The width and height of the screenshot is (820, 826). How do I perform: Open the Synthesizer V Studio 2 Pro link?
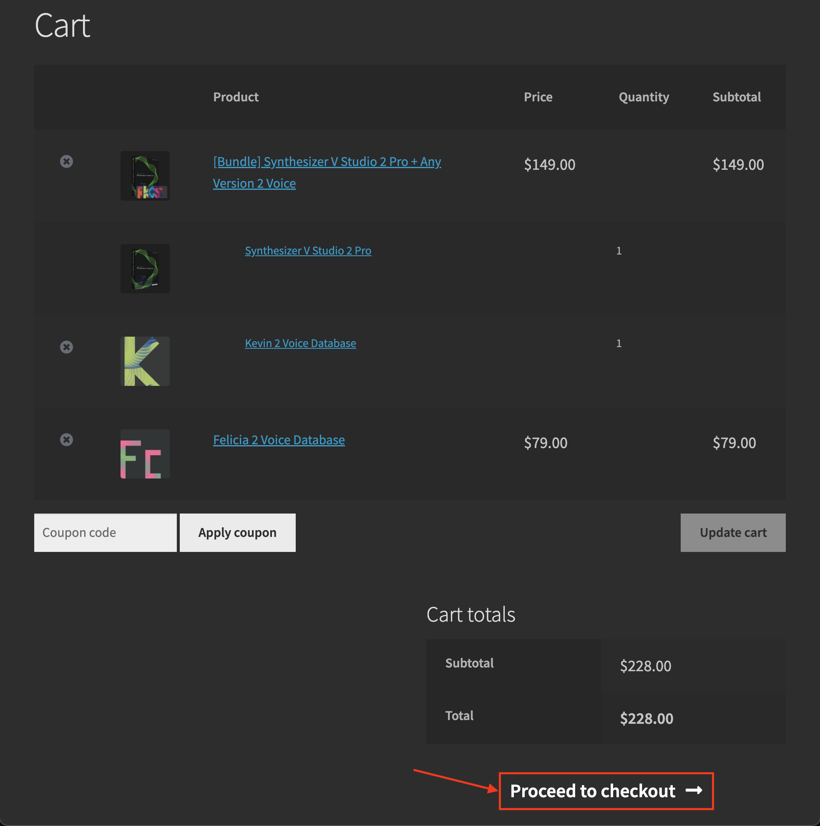pyautogui.click(x=308, y=251)
